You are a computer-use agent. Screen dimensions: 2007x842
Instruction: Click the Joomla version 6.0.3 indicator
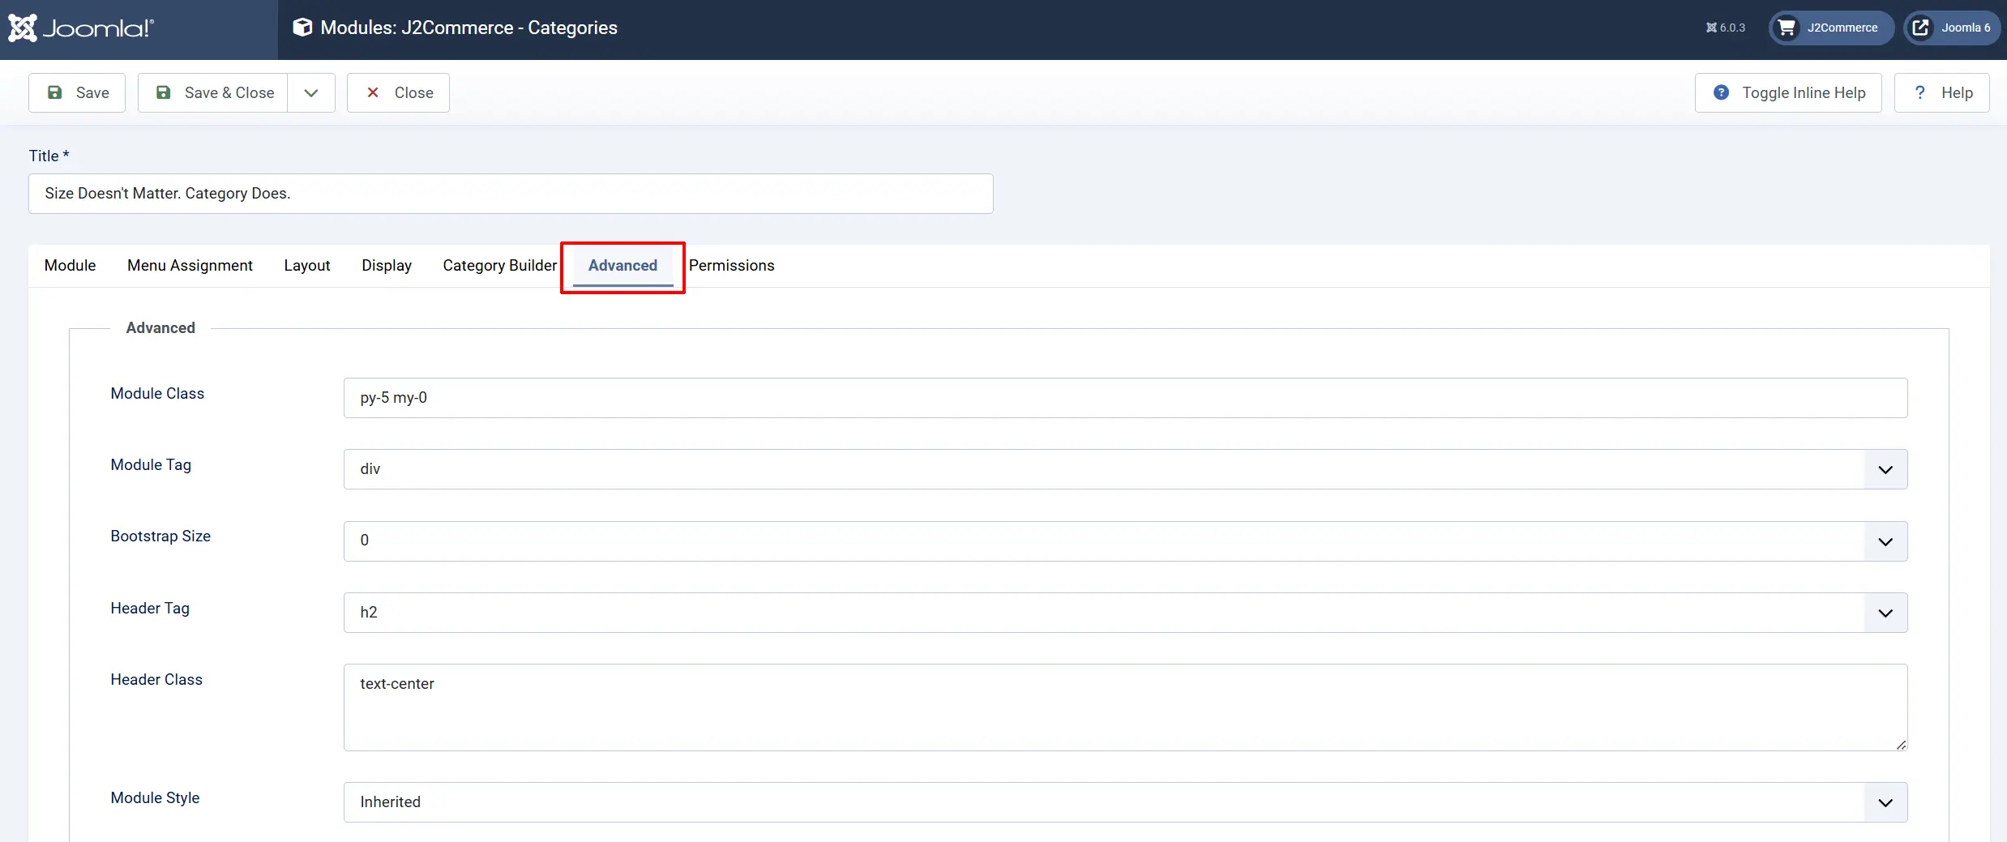tap(1726, 28)
